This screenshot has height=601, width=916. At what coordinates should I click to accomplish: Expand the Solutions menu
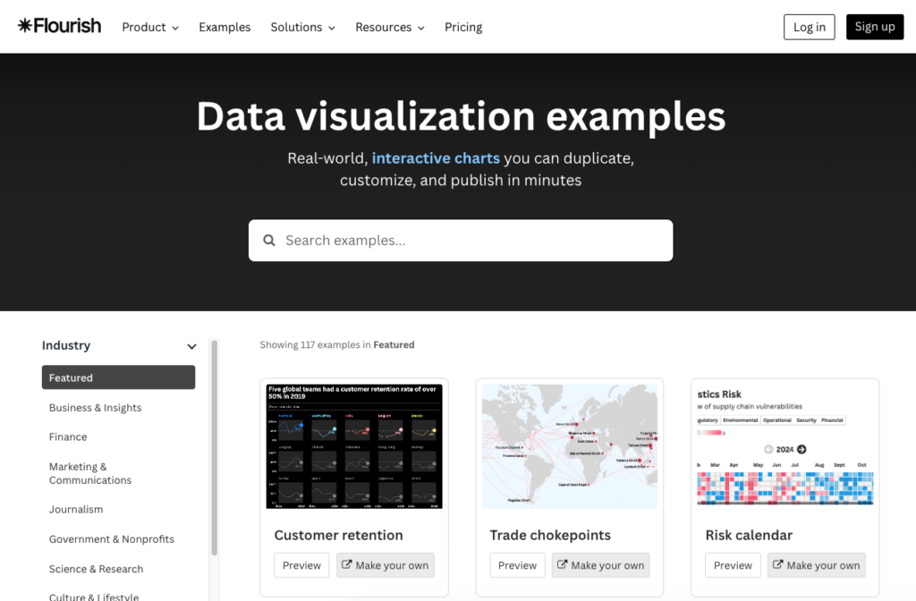[302, 27]
